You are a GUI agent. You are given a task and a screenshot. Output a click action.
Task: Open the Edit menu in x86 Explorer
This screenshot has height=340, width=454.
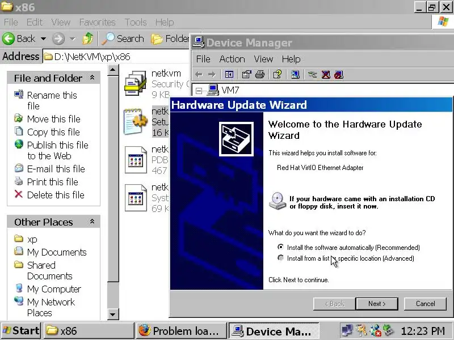[x=35, y=22]
